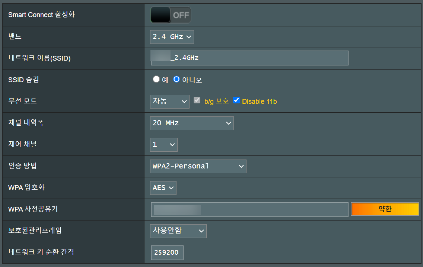Click the Disable 11b yellow label
423x267 pixels.
(259, 102)
